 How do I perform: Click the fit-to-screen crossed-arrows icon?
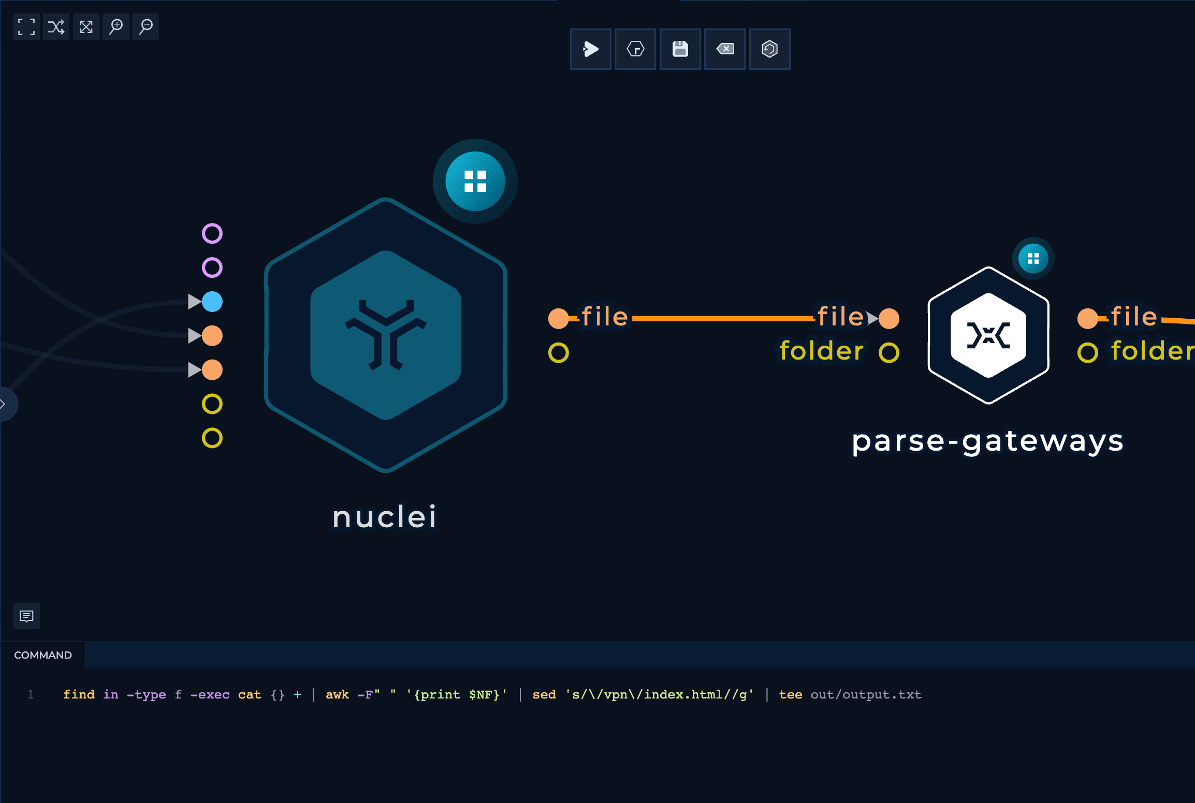[86, 27]
